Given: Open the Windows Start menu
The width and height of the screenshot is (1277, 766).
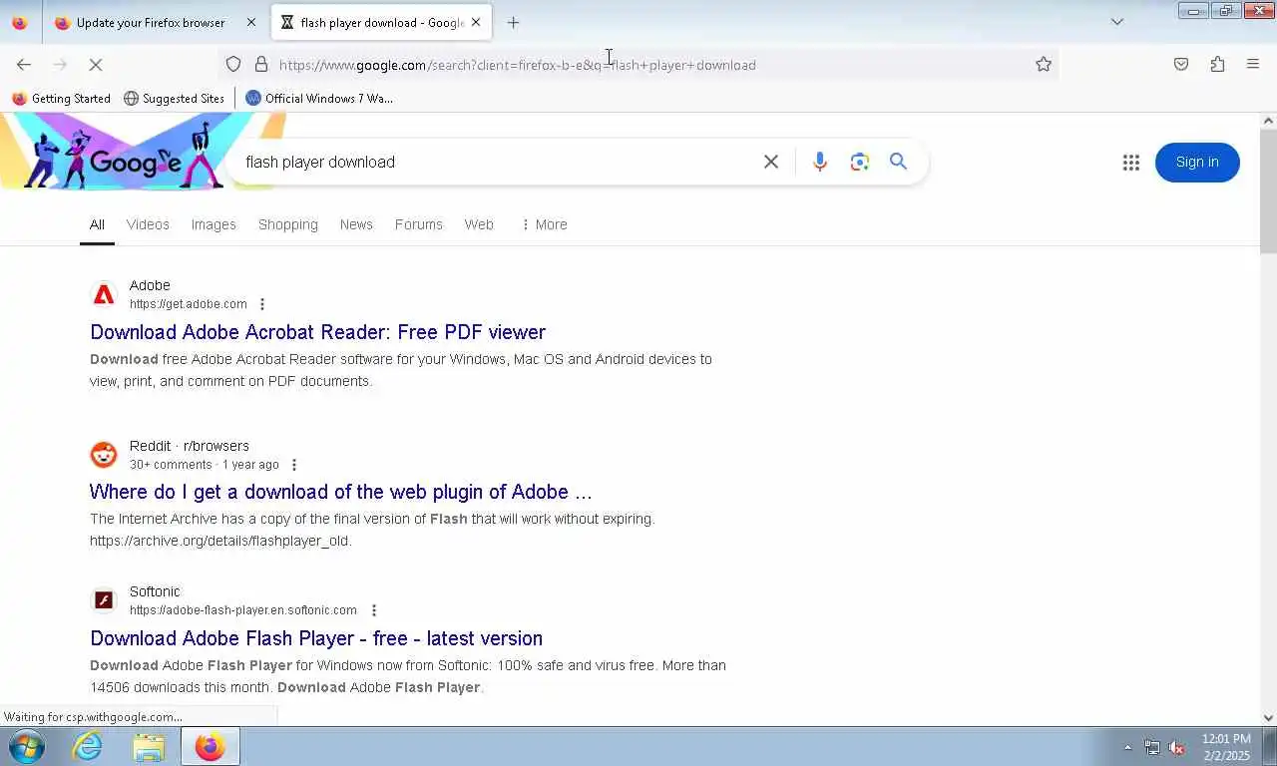Looking at the screenshot, I should coord(26,746).
